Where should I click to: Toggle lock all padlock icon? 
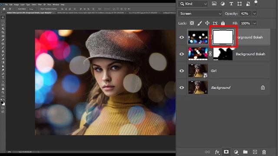coord(223,23)
